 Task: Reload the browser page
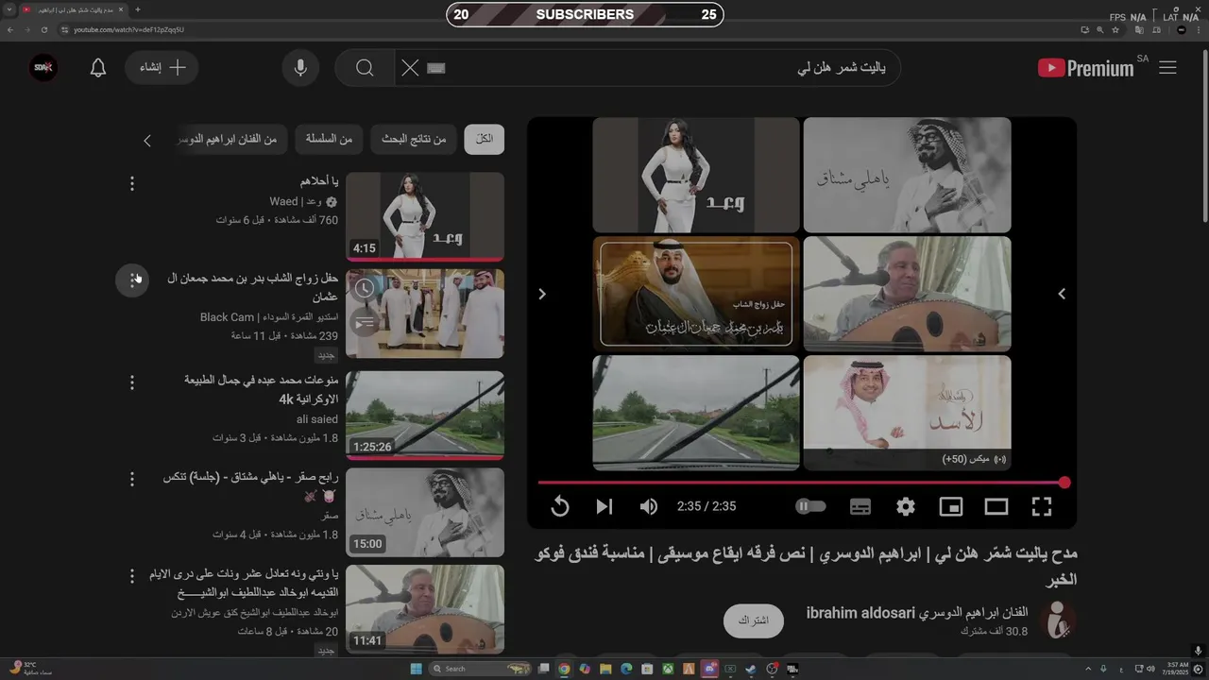point(43,29)
